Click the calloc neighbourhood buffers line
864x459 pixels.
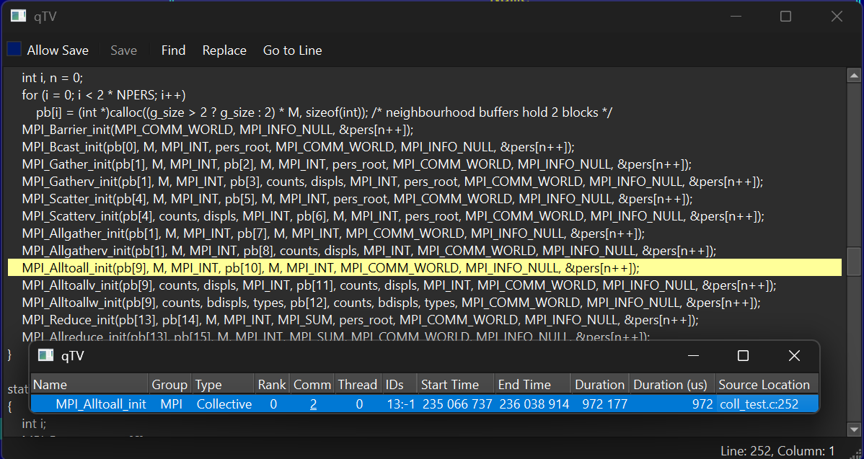pyautogui.click(x=325, y=113)
